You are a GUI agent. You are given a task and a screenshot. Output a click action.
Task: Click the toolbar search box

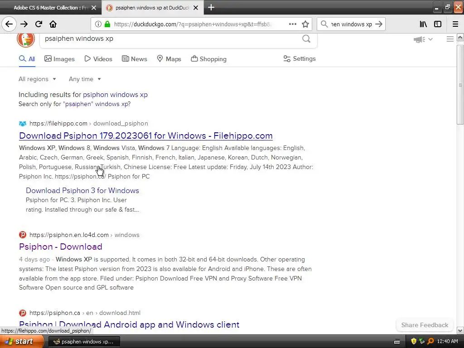(x=351, y=24)
